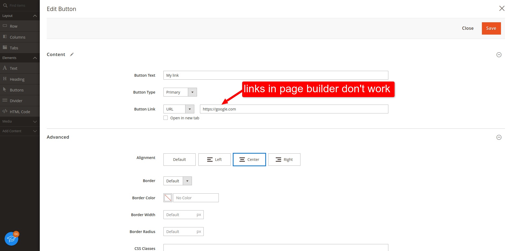Enable the Open in new tab checkbox
The height and width of the screenshot is (251, 512).
click(x=165, y=118)
